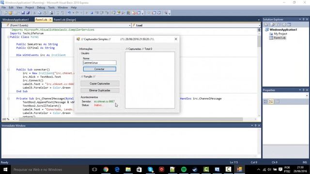Viewport: 310px width, 174px height.
Task: Collapse the irc_ChannelMessage Sub outline
Action: [9, 99]
